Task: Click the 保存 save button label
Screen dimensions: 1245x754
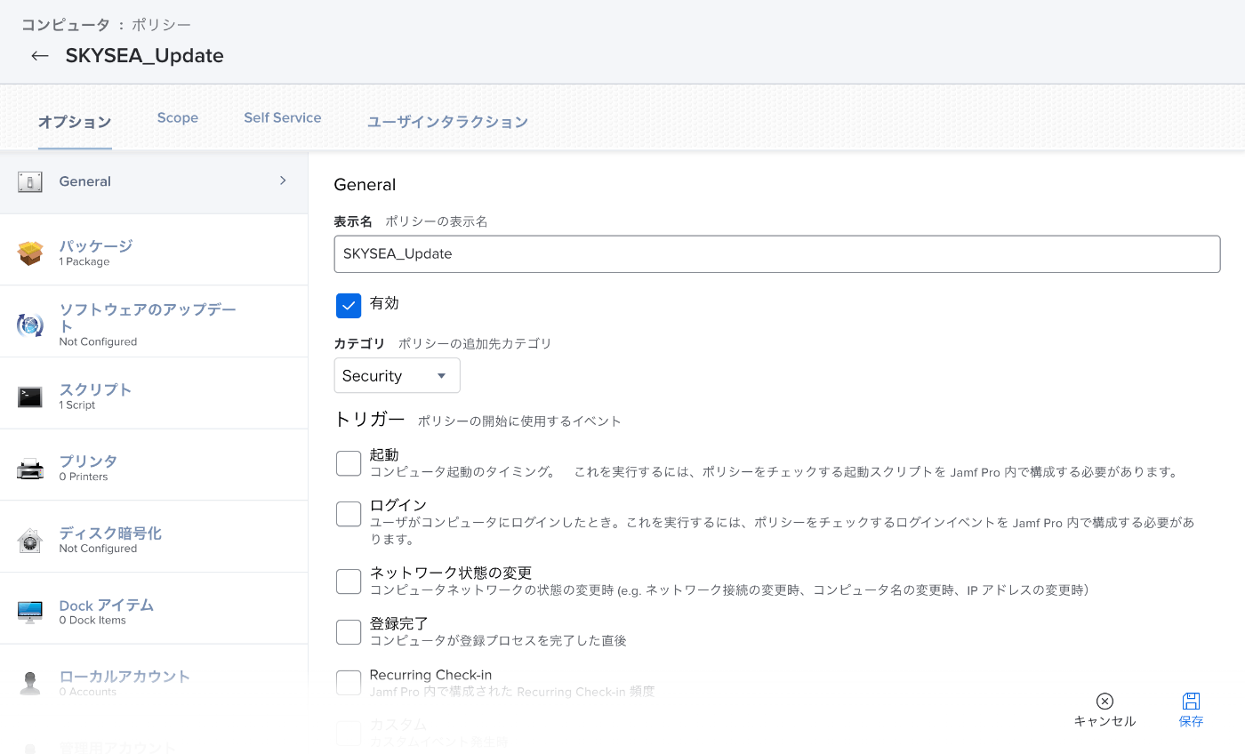Action: 1192,721
